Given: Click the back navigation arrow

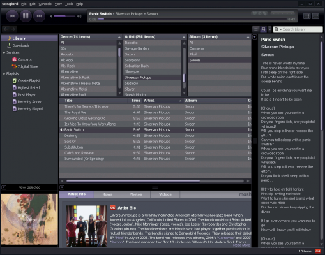Looking at the screenshot, I should click(6, 29).
